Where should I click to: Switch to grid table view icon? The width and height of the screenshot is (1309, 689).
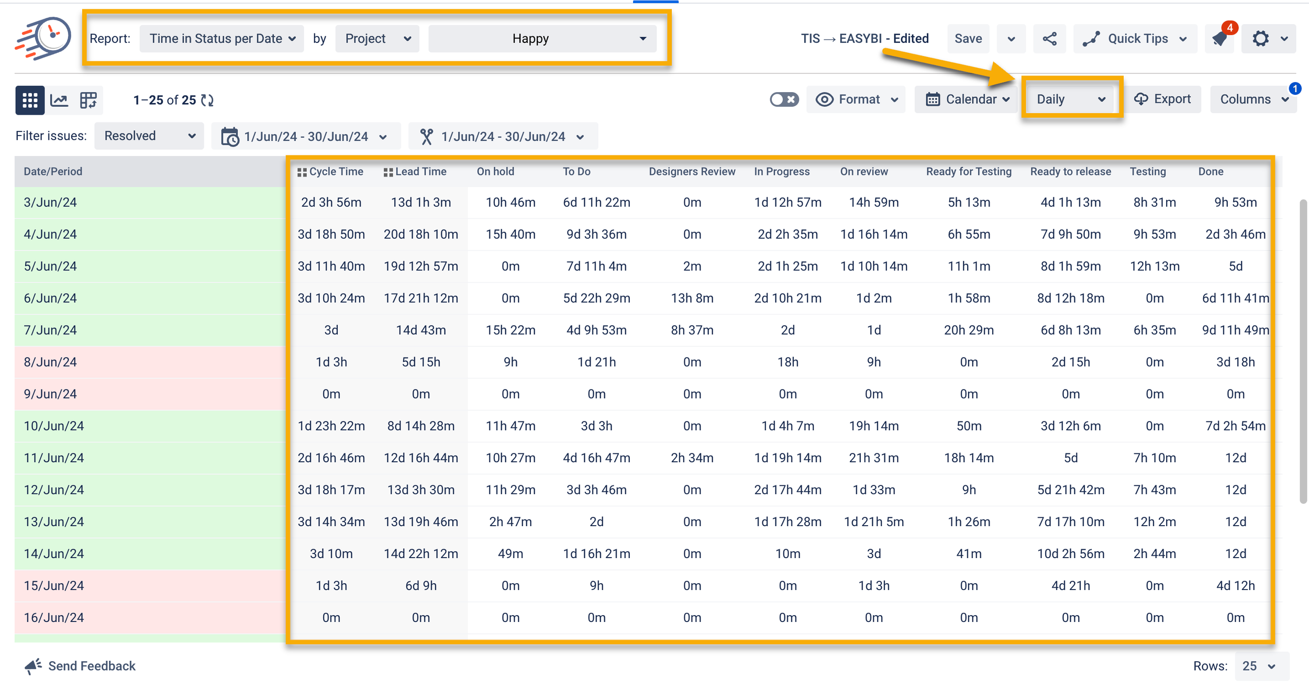tap(30, 99)
